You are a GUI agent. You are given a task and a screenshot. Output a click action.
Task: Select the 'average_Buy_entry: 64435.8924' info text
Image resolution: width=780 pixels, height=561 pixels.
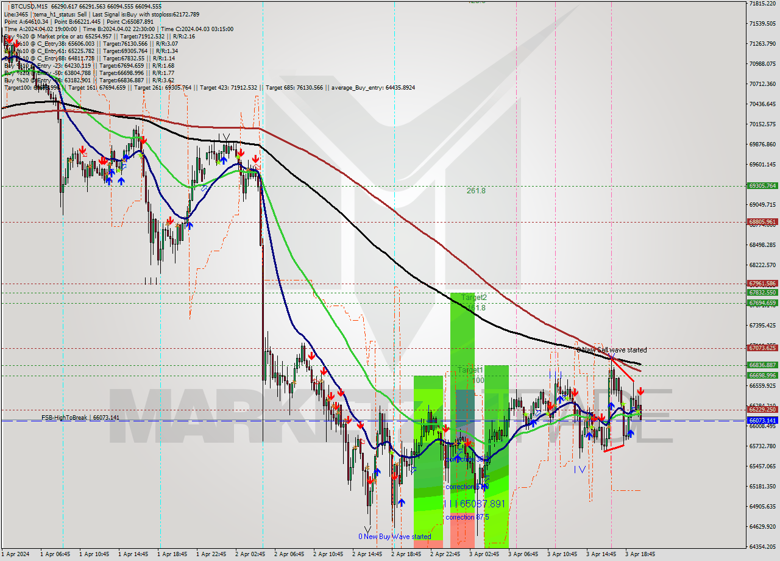tap(372, 87)
